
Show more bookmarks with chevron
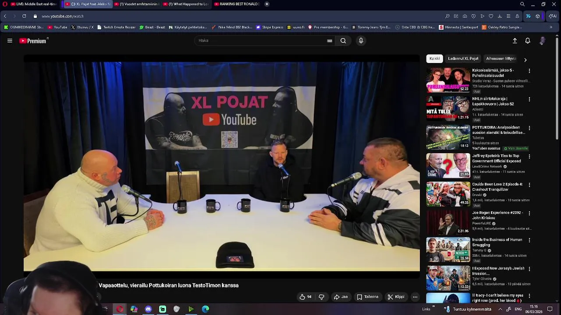click(551, 27)
